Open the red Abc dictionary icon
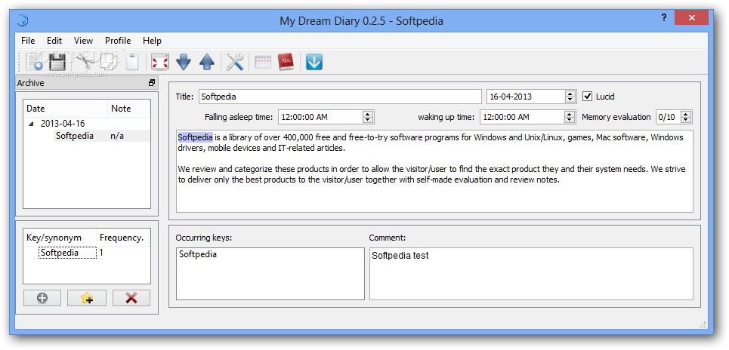The image size is (729, 350). click(286, 62)
